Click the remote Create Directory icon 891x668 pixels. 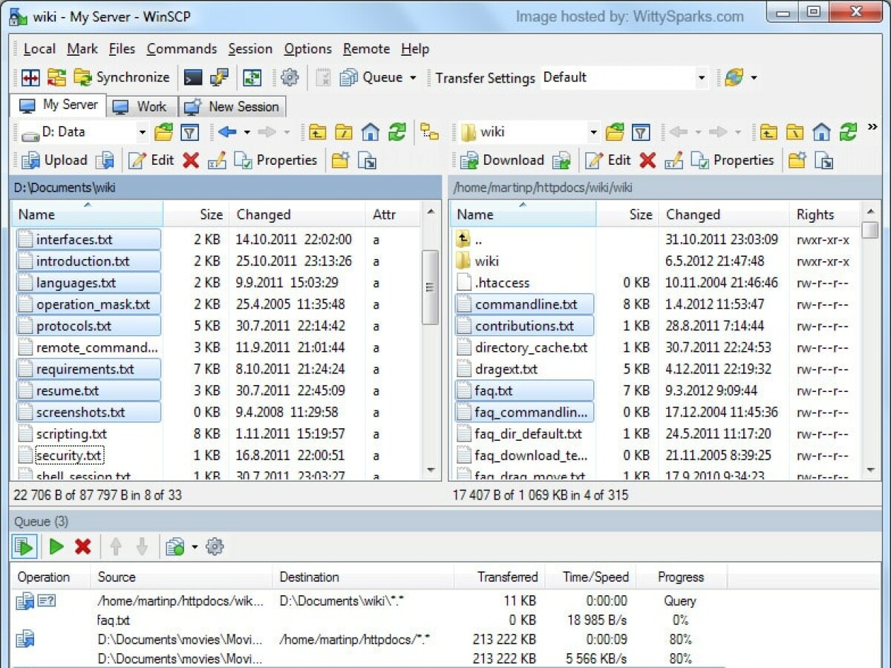797,160
